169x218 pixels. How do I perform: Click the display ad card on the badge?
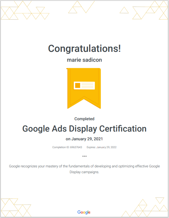point(84,86)
